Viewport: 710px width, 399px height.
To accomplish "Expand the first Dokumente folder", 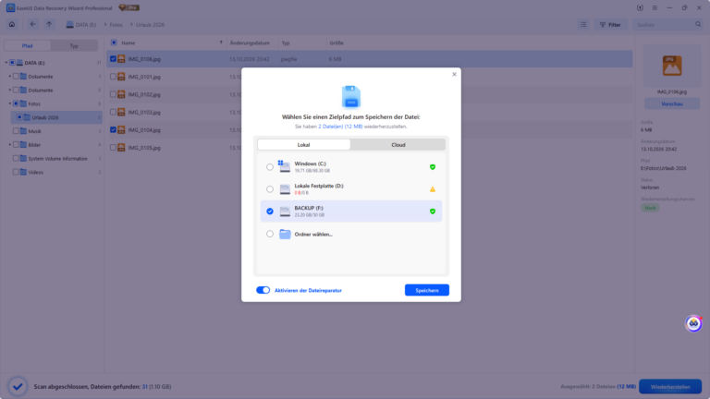I will [x=10, y=77].
